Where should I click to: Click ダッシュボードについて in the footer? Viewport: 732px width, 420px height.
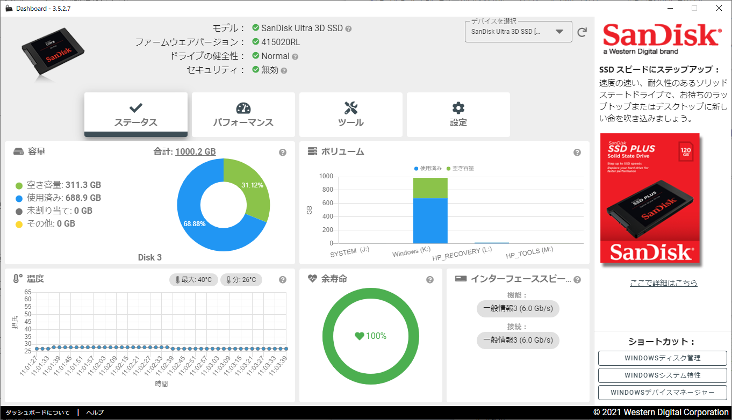[x=38, y=412]
